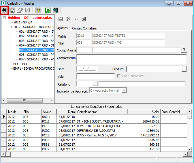The height and width of the screenshot is (163, 194).
Task: Click the question mark lookup button
Action: pos(184,50)
